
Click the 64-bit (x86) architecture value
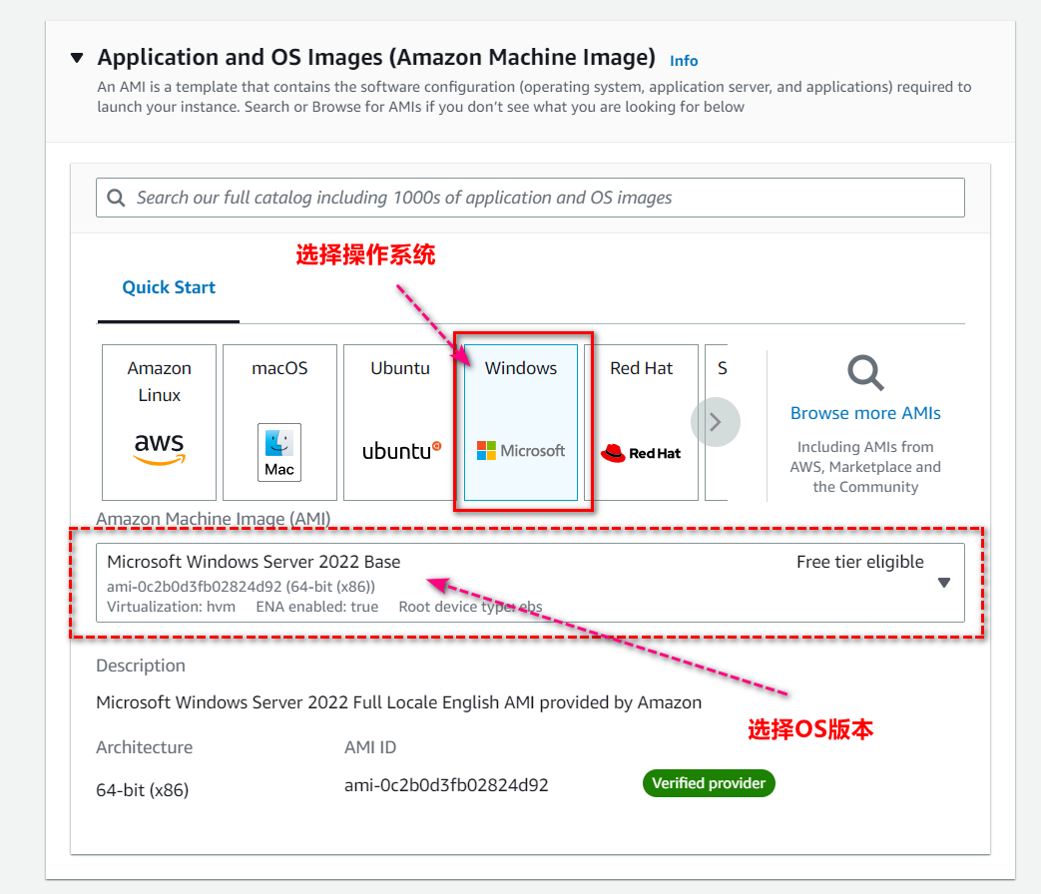pyautogui.click(x=142, y=790)
